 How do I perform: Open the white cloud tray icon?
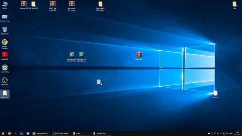point(209,133)
